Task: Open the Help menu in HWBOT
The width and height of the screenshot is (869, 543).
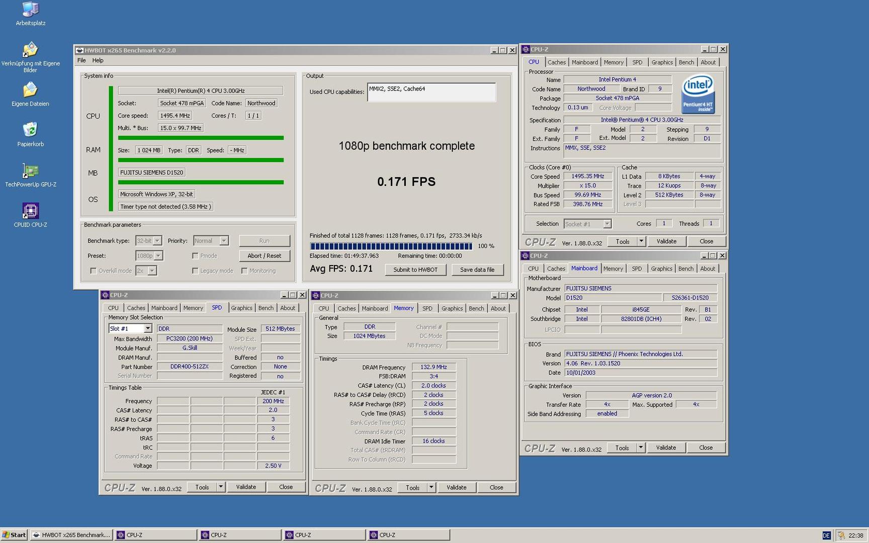Action: [98, 60]
